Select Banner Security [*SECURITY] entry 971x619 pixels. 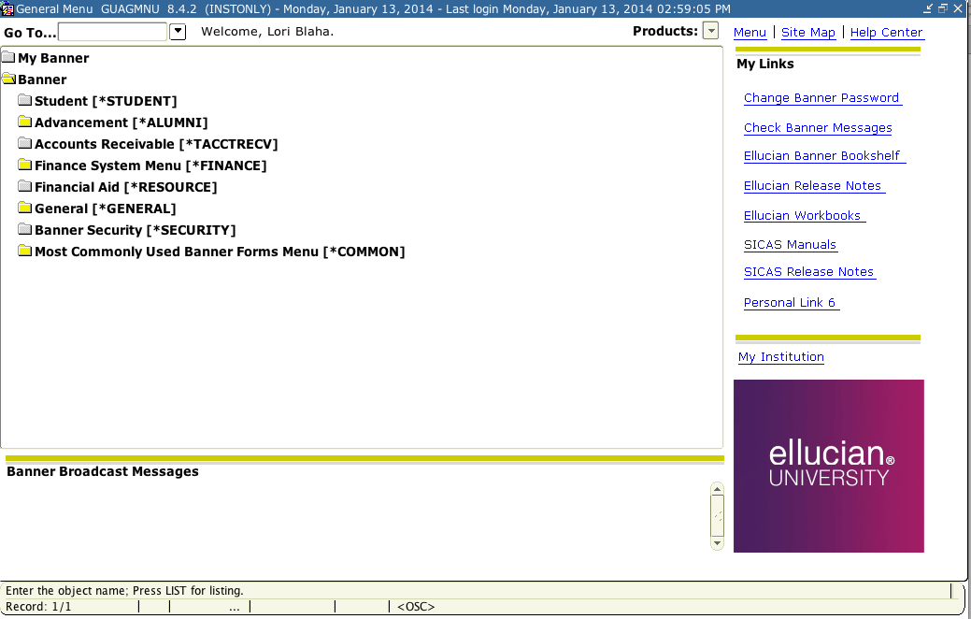click(x=135, y=230)
